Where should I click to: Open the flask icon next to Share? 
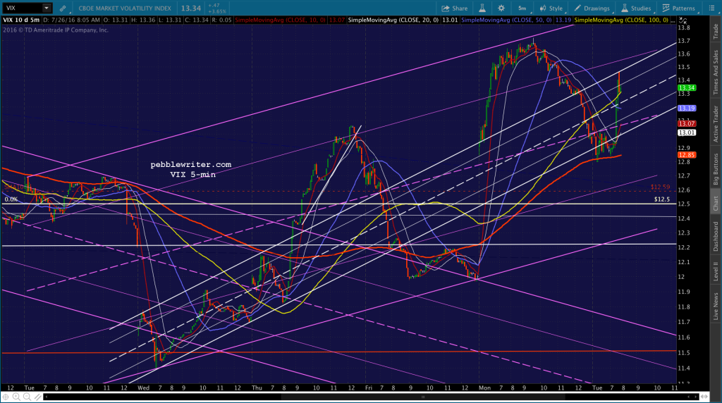click(482, 8)
